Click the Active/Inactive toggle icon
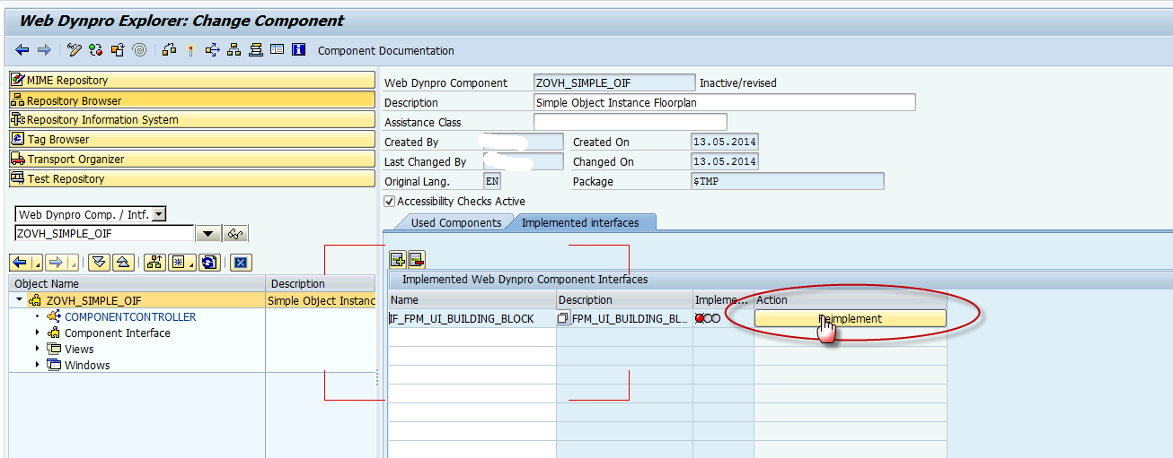Image resolution: width=1173 pixels, height=458 pixels. coord(96,50)
